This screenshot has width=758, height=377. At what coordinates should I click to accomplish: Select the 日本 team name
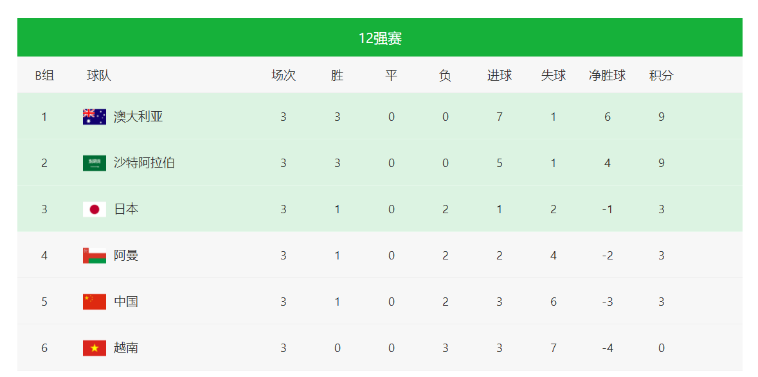[126, 209]
